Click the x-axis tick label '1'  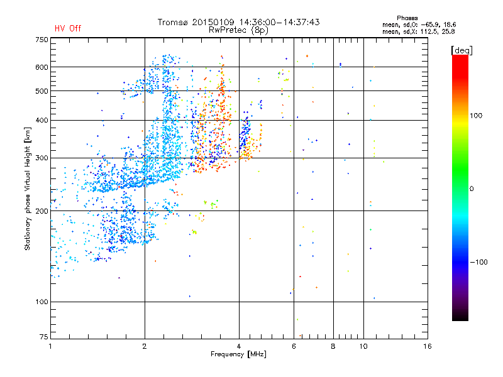point(50,346)
